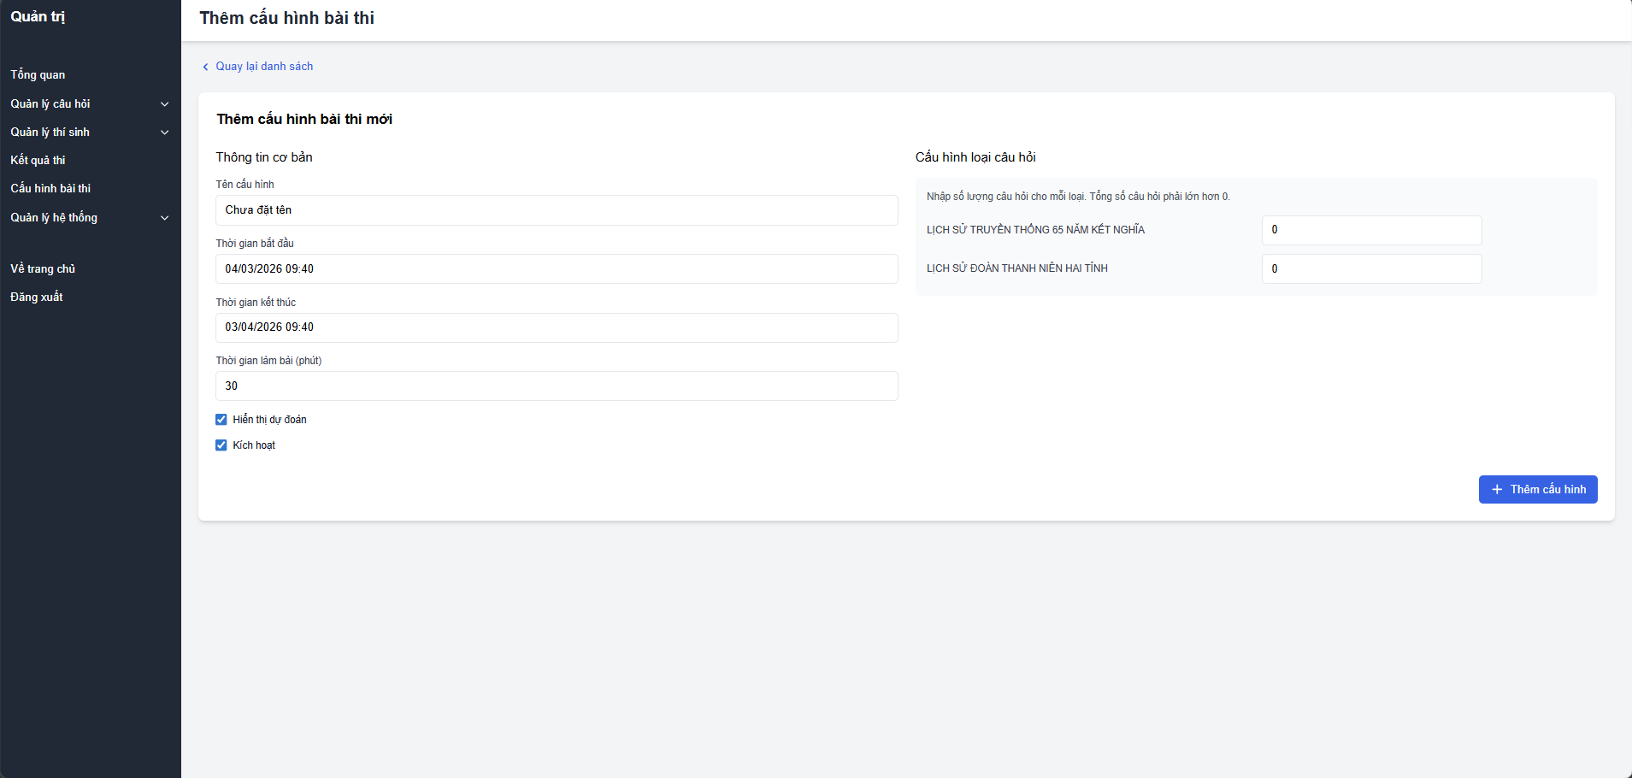This screenshot has width=1632, height=778.
Task: Click the Thời gian kết thúc field
Action: (x=557, y=327)
